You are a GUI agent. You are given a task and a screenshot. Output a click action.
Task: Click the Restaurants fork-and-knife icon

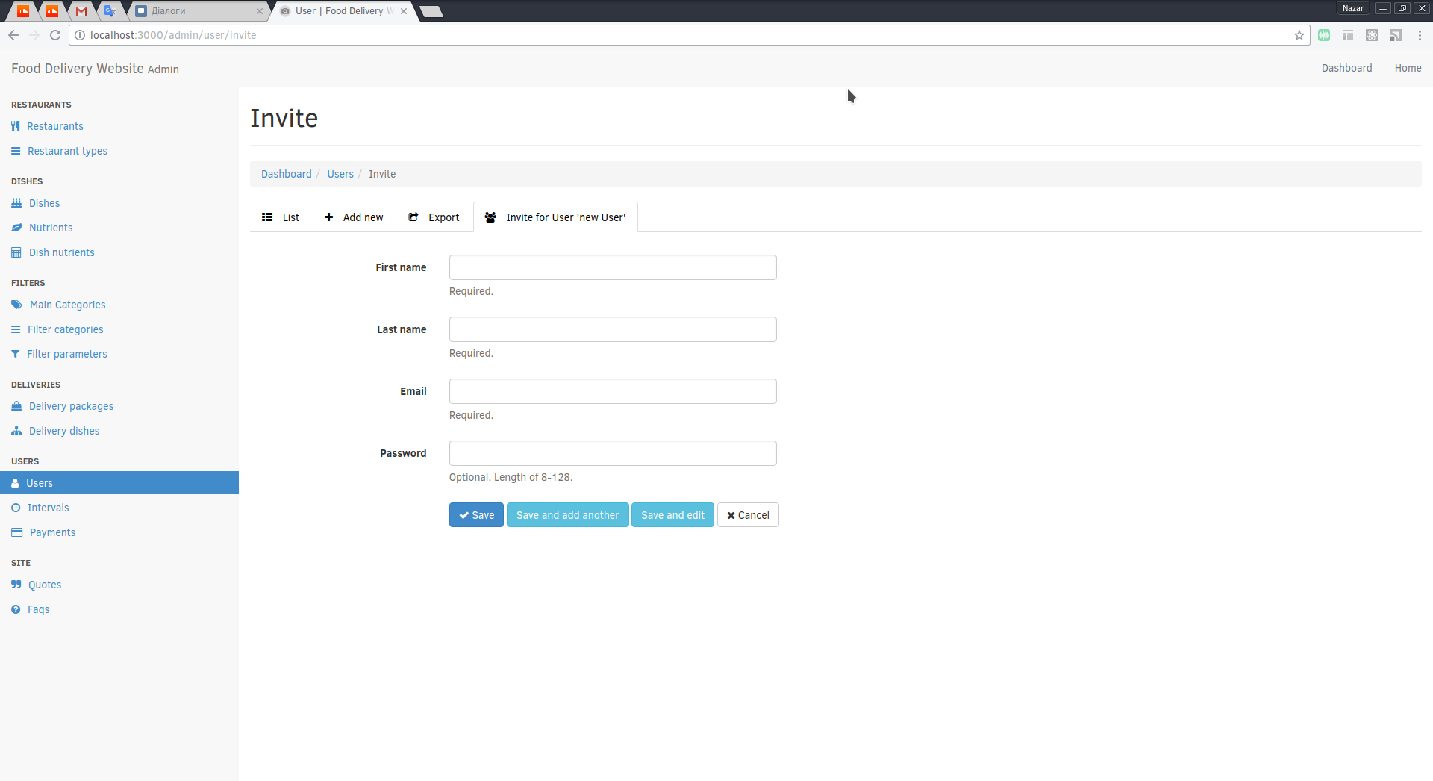point(16,126)
